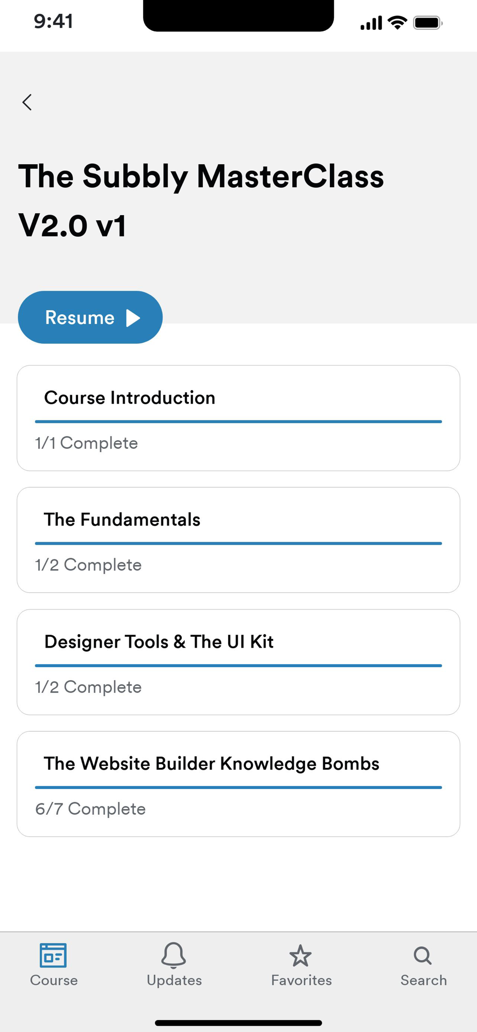Viewport: 477px width, 1032px height.
Task: Click the 6/7 Complete status text
Action: (x=90, y=809)
